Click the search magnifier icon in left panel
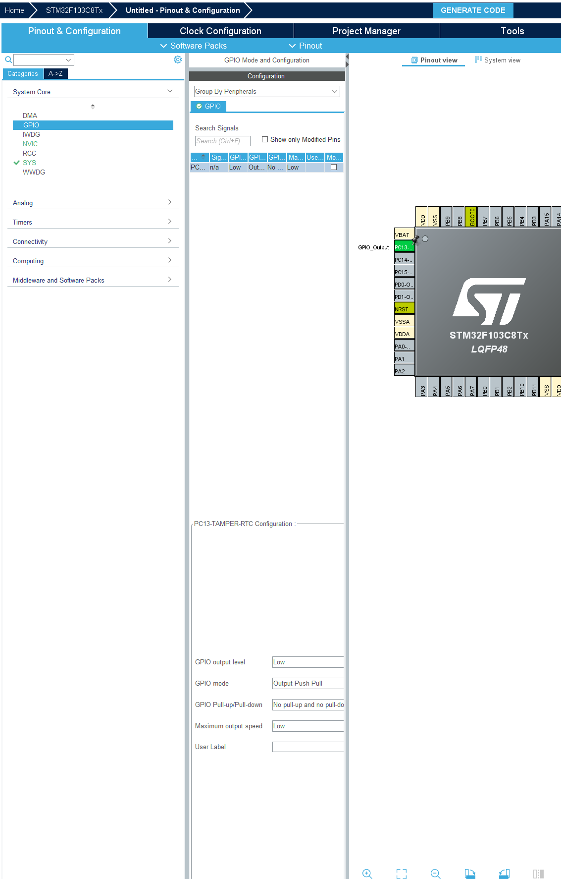 [8, 60]
